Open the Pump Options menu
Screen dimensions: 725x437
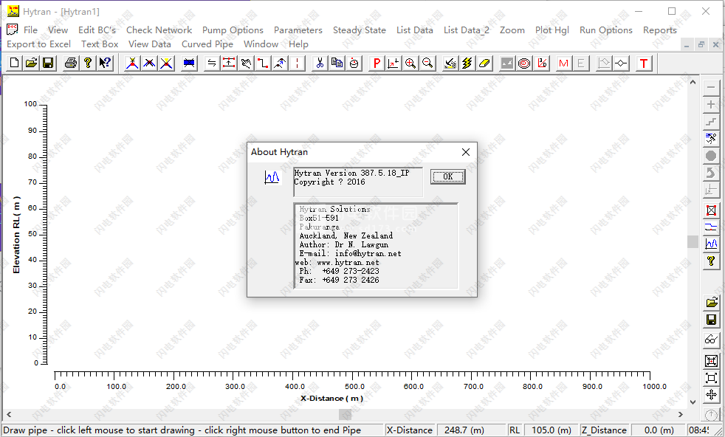(x=233, y=30)
